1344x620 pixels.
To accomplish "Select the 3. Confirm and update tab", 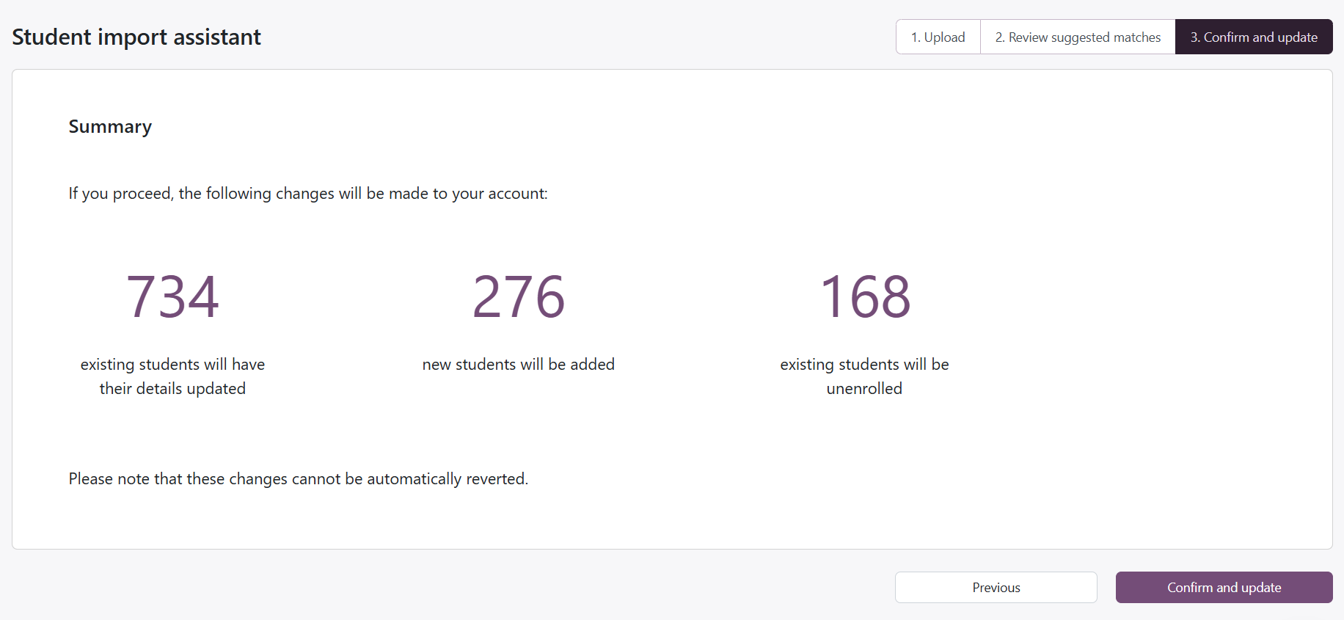I will [x=1253, y=37].
